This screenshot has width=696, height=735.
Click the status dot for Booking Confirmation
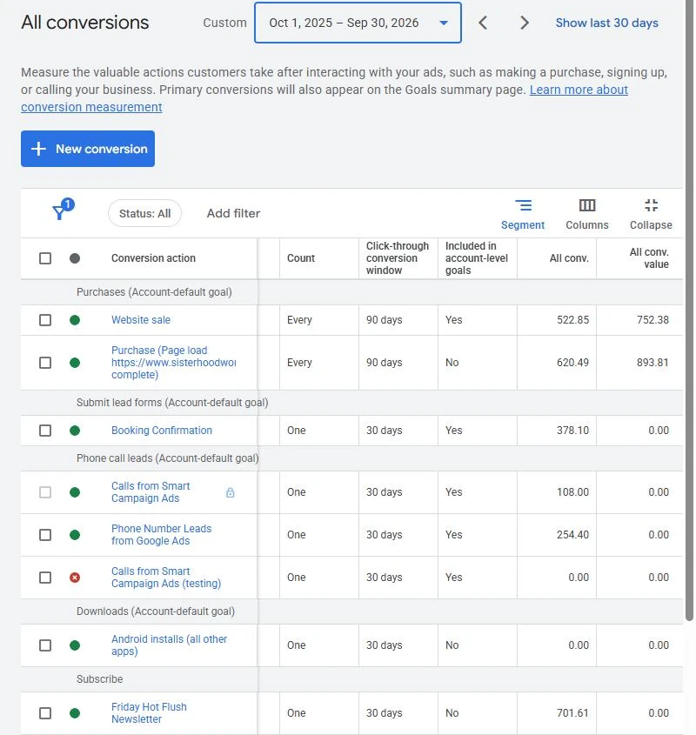[75, 431]
